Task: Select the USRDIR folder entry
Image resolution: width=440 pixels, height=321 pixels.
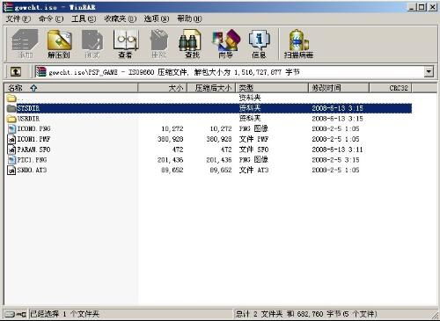Action: tap(28, 119)
